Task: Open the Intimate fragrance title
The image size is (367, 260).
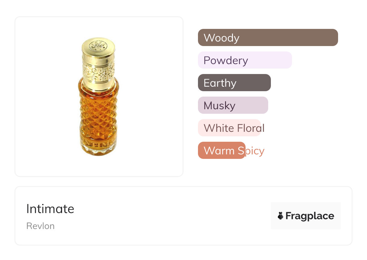Action: pos(50,209)
